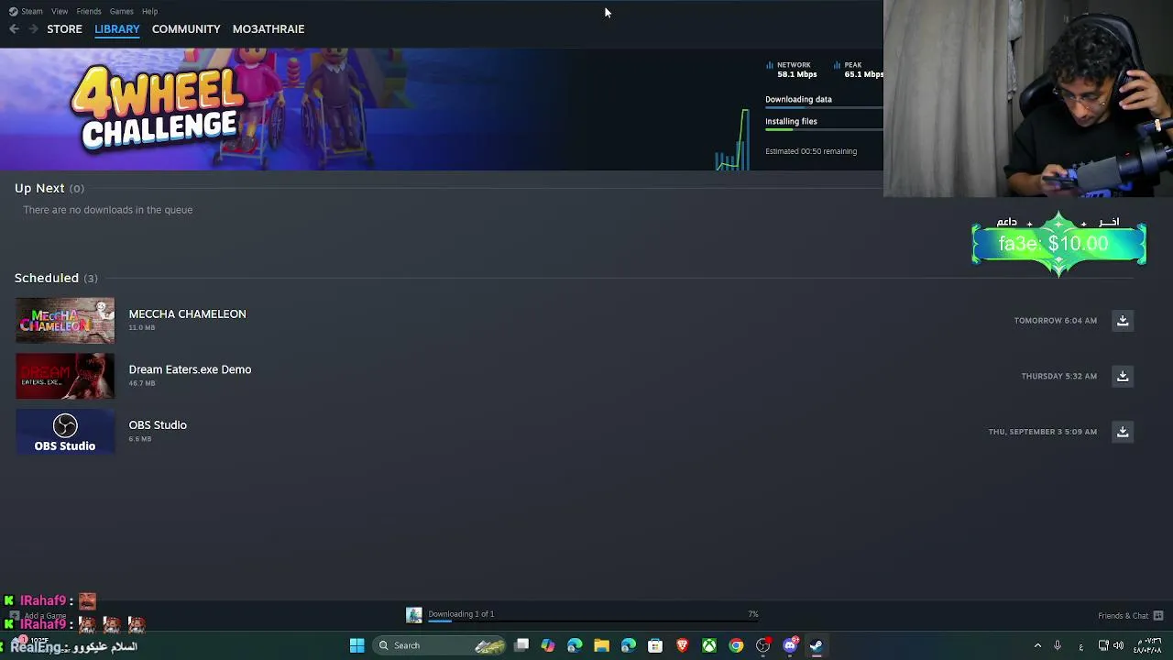Image resolution: width=1173 pixels, height=660 pixels.
Task: Open Friends & Chat
Action: (x=1123, y=616)
